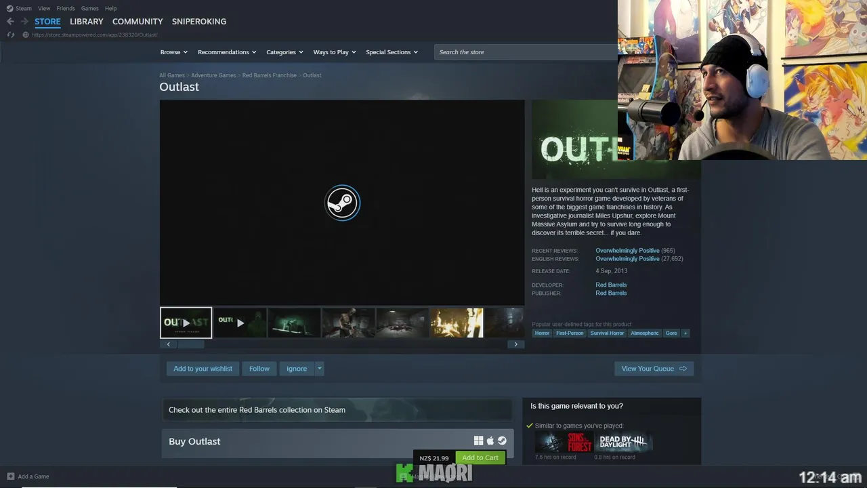Click the globe icon beside the URL
Screen dimensions: 867x488
26,35
